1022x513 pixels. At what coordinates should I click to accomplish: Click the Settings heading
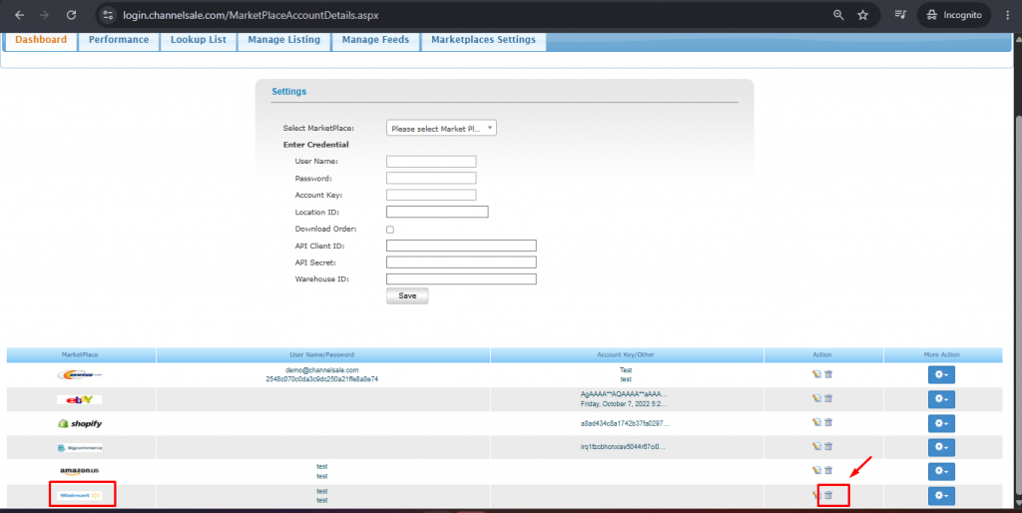pyautogui.click(x=288, y=92)
